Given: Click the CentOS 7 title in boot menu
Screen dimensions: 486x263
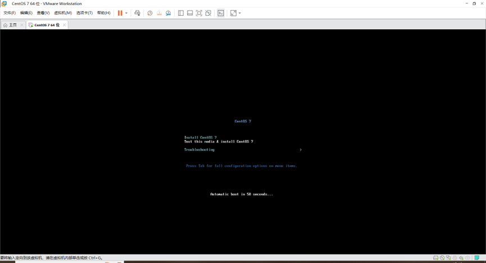Looking at the screenshot, I should tap(243, 121).
